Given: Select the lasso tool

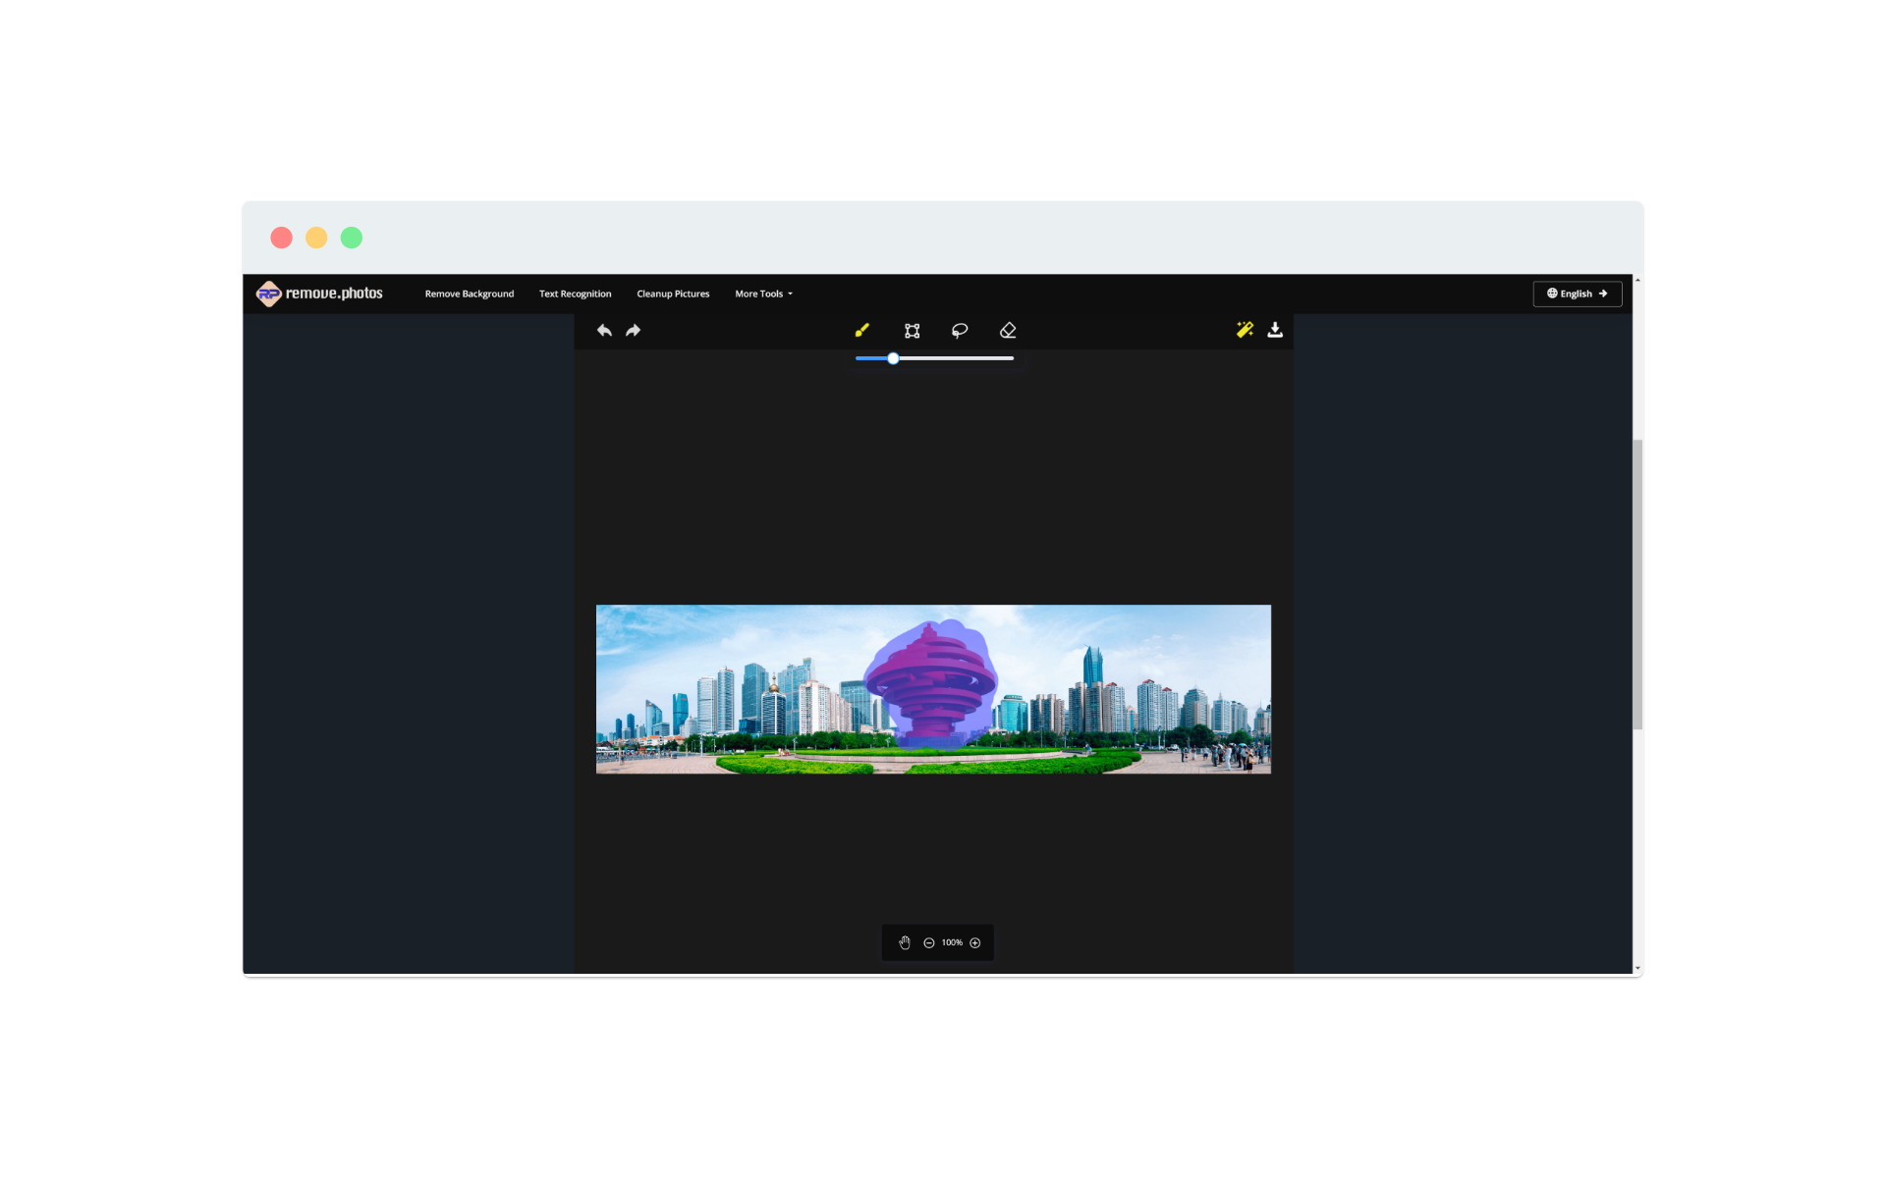Looking at the screenshot, I should coord(960,331).
